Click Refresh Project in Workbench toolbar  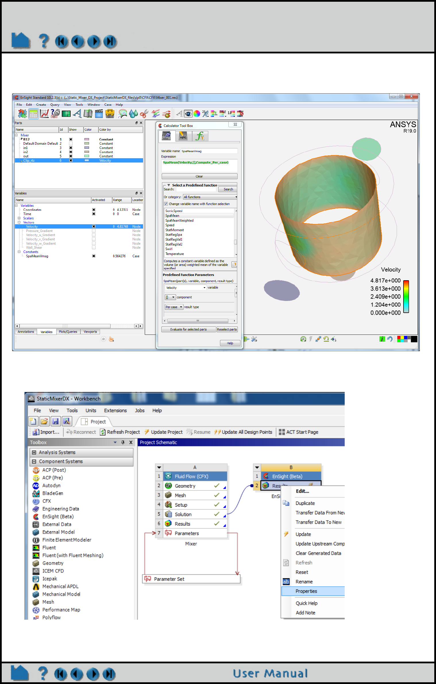[120, 432]
